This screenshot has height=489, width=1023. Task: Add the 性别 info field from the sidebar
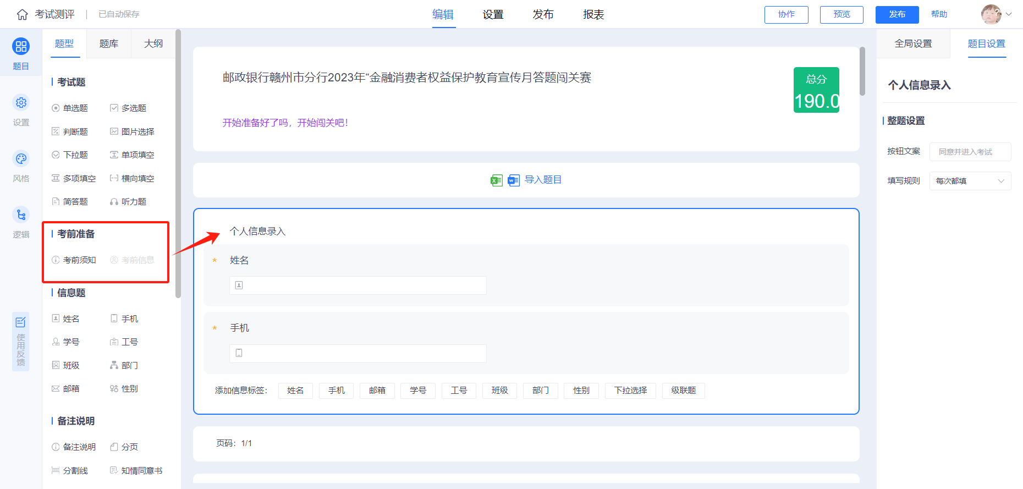(124, 389)
